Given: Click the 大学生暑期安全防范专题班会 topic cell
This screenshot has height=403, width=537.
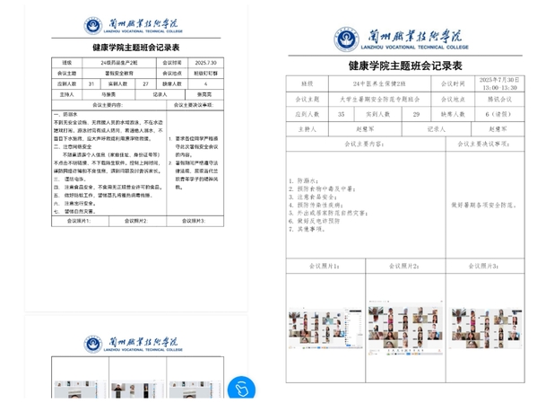Looking at the screenshot, I should pos(379,100).
